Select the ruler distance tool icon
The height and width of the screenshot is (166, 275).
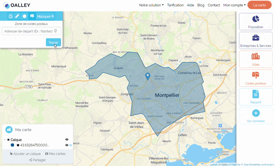click(x=17, y=17)
